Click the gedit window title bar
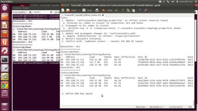This screenshot has width=198, height=111. pyautogui.click(x=127, y=6)
